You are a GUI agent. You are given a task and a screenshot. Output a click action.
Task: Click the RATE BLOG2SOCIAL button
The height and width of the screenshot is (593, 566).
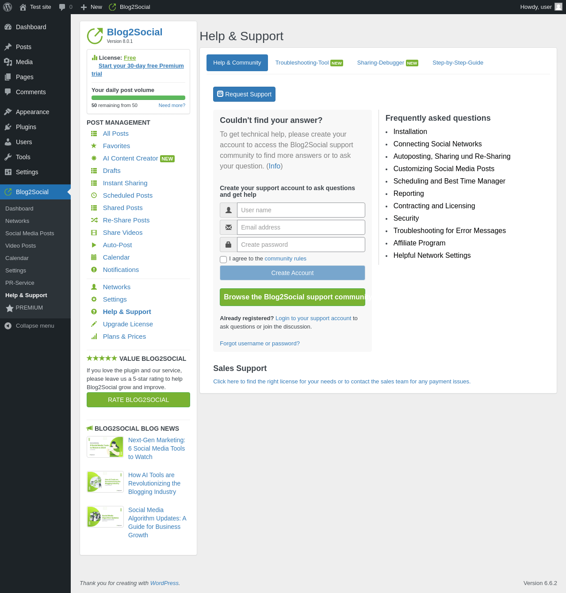pos(138,400)
